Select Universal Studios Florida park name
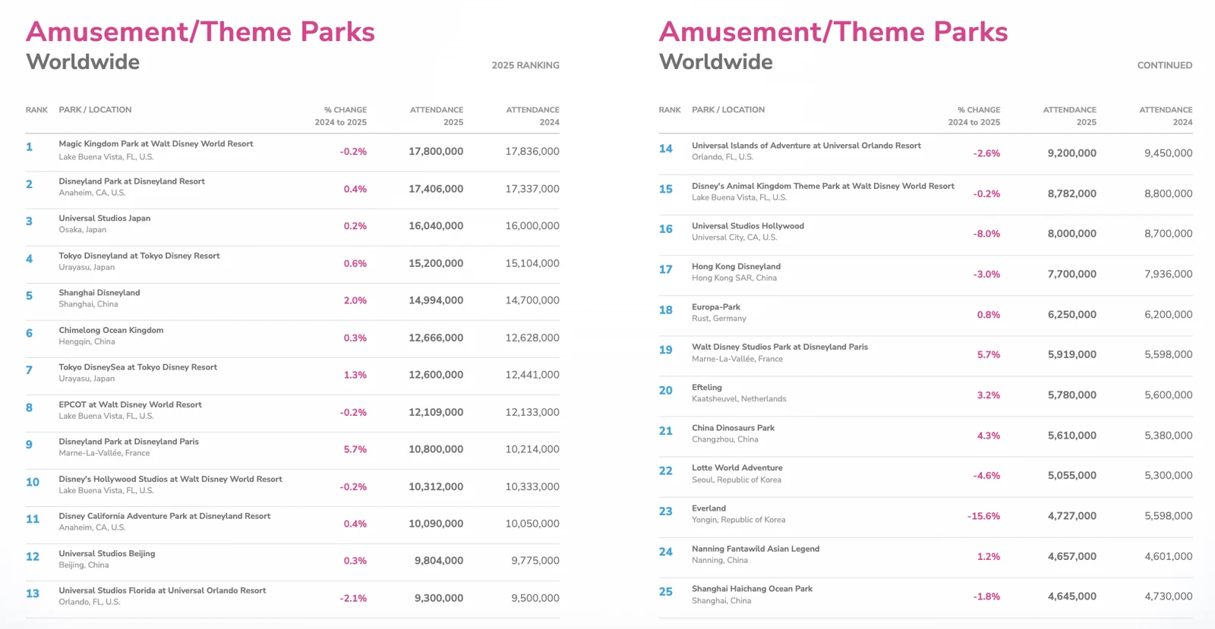The height and width of the screenshot is (629, 1215). (x=162, y=590)
